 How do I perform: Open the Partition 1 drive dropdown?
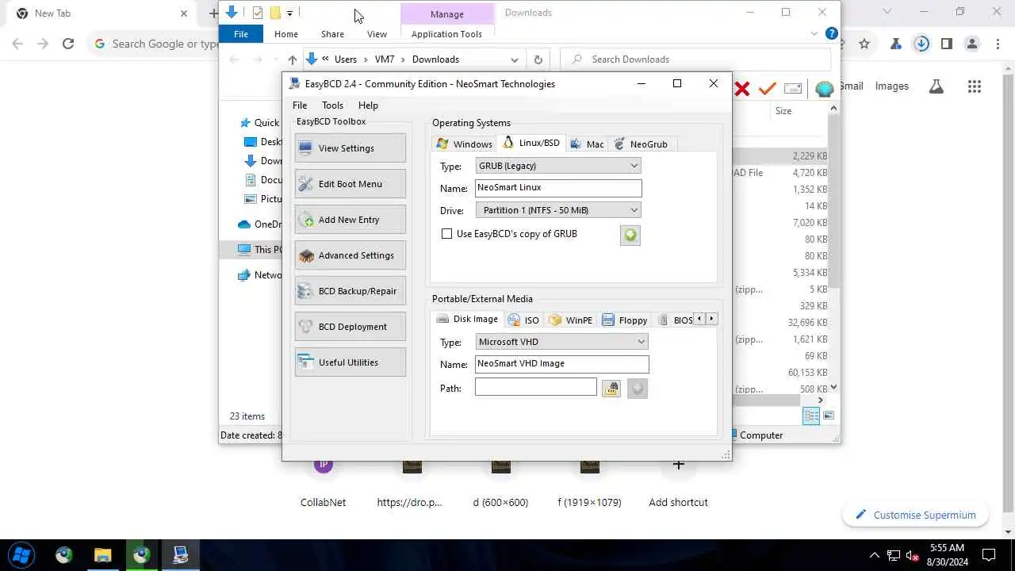click(x=558, y=210)
